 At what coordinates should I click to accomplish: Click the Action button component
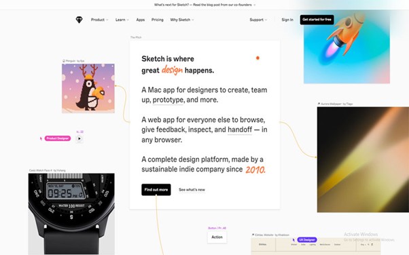point(217,237)
